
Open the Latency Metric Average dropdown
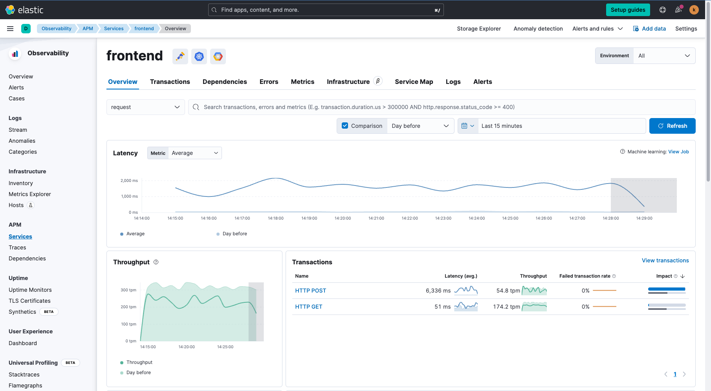194,153
